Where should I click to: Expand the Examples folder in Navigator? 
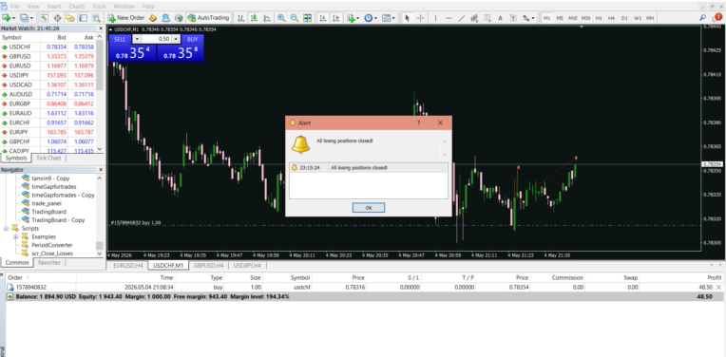(x=15, y=236)
